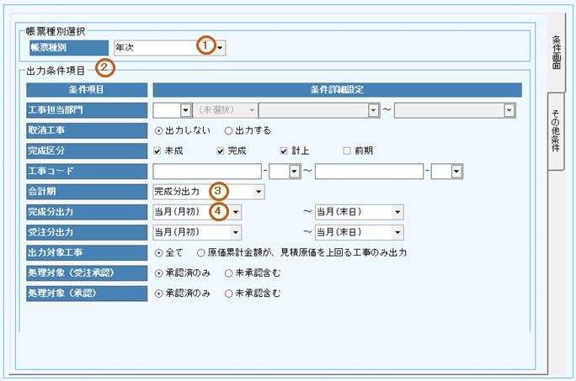Screen dimensions: 576x381
Task: Select 未承認含む for 処理対象(受注承認)
Action: tap(228, 273)
